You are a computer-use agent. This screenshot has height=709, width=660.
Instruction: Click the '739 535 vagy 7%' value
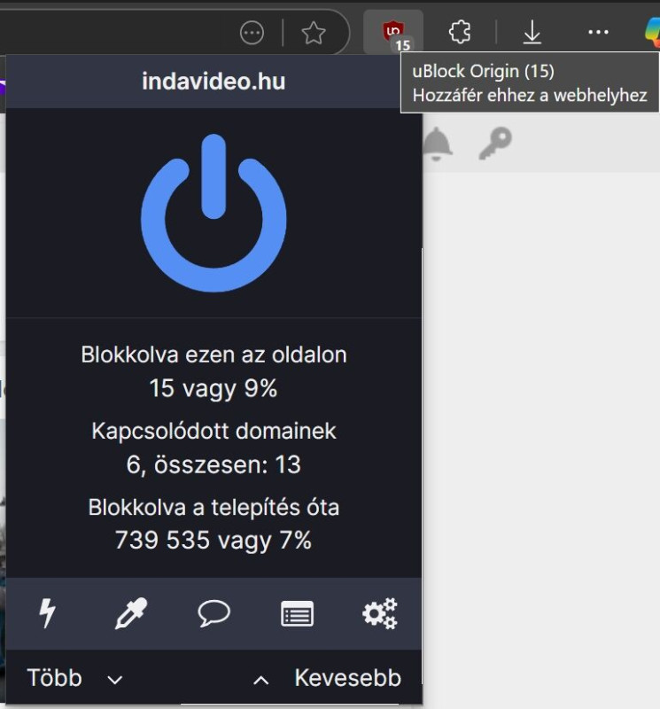(x=214, y=541)
